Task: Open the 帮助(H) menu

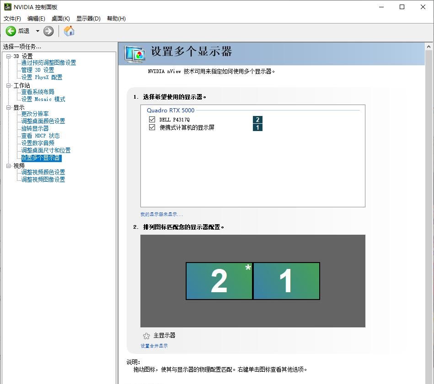Action: (x=116, y=19)
